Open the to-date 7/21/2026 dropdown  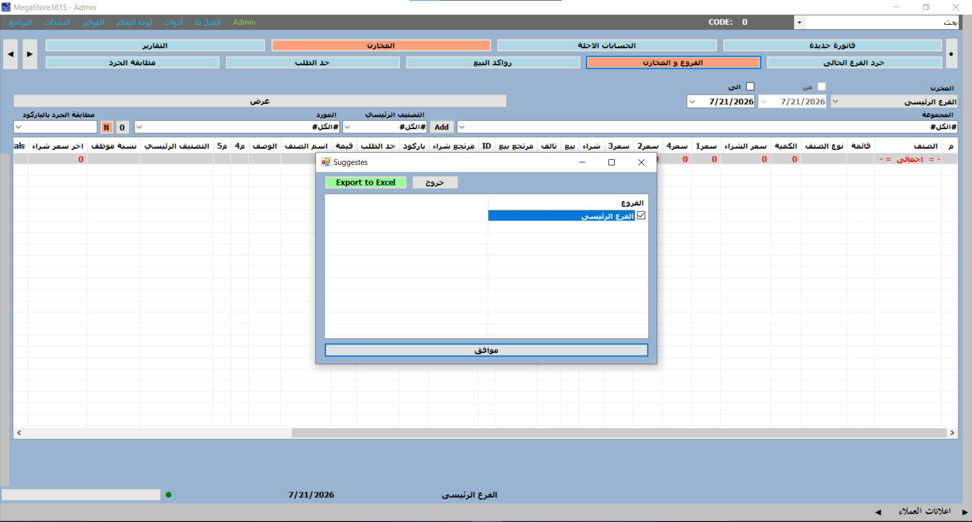pyautogui.click(x=693, y=102)
